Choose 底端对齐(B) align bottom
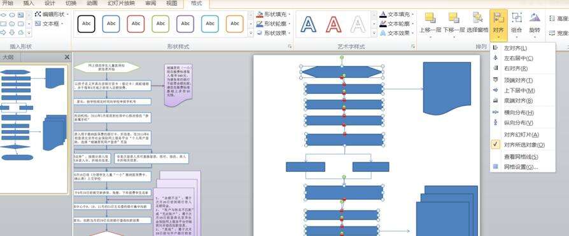The width and height of the screenshot is (569, 236). [x=518, y=101]
